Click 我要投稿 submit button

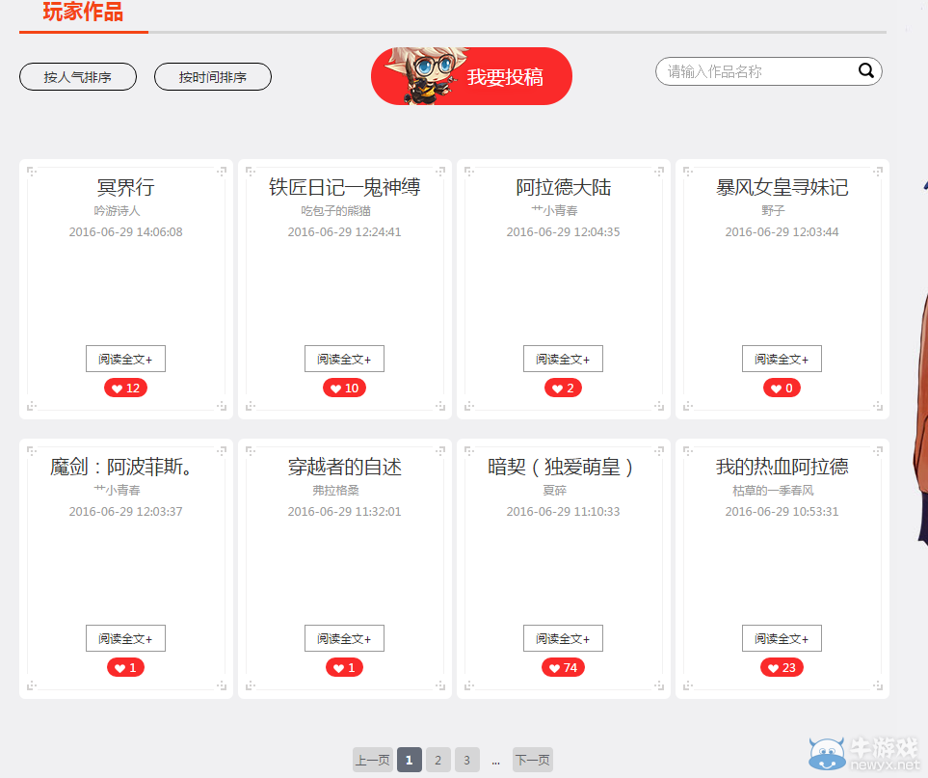pos(505,77)
